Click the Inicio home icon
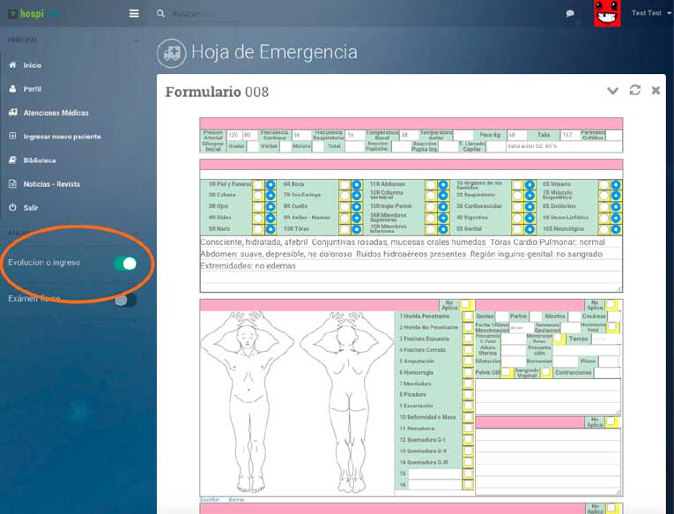Viewport: 674px width, 514px height. point(12,65)
